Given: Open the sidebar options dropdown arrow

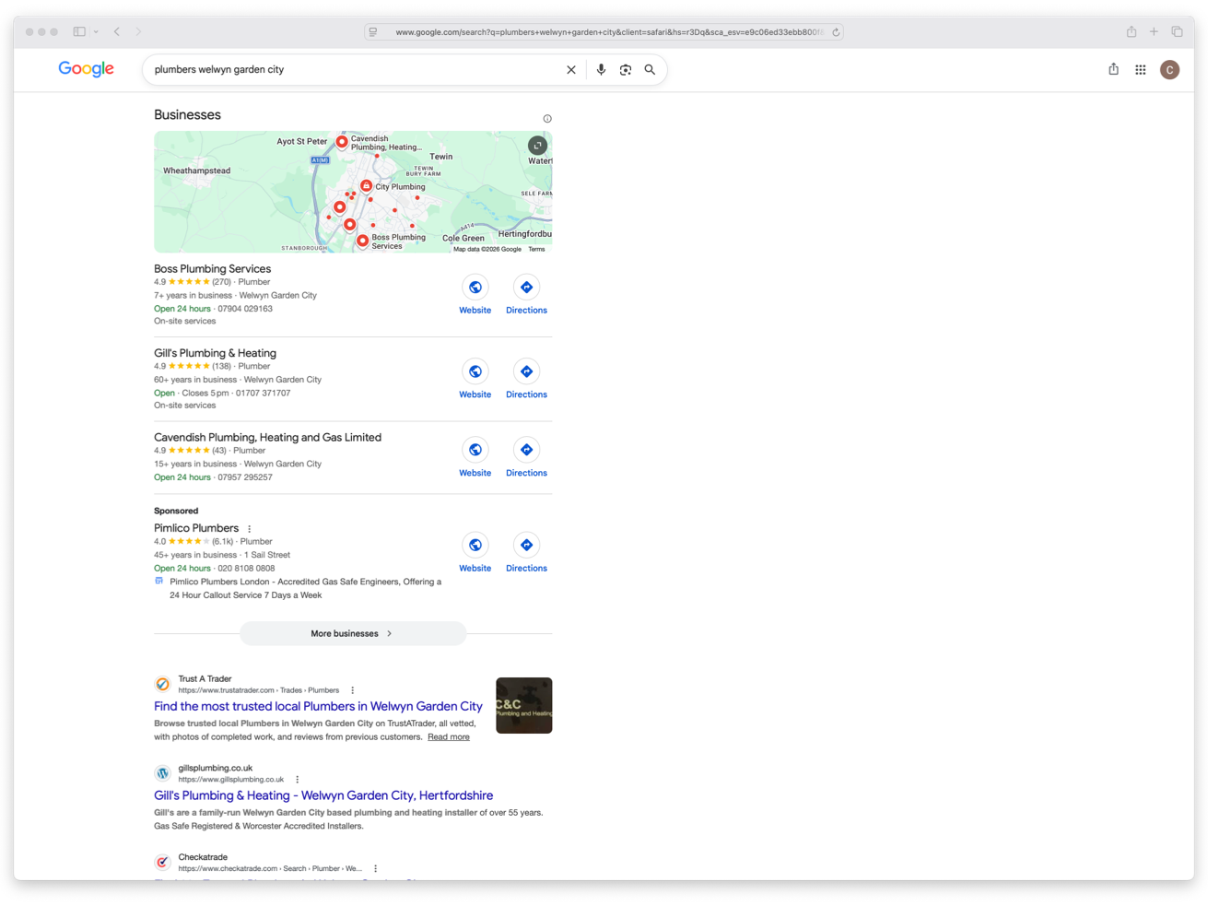Looking at the screenshot, I should 96,32.
